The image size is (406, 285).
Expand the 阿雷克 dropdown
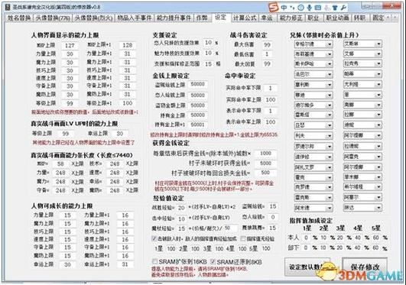point(362,157)
